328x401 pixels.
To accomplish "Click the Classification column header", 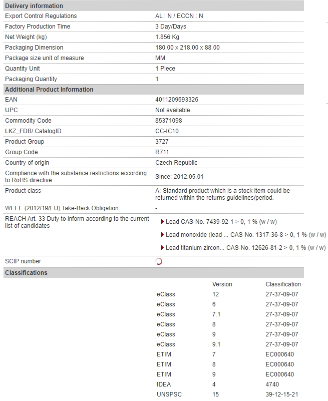I will pyautogui.click(x=283, y=284).
